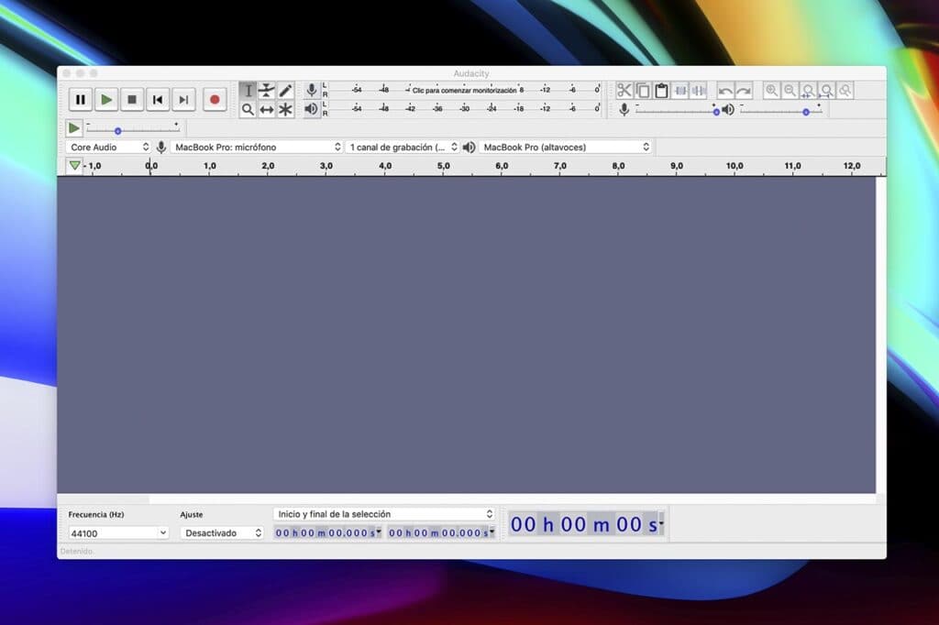939x625 pixels.
Task: Click the 'Detenido.' status bar text
Action: (x=77, y=552)
